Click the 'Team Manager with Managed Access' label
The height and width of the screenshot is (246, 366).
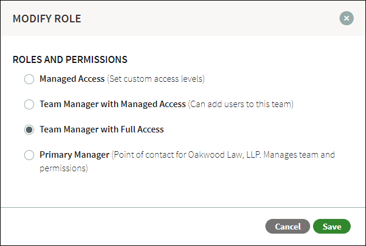[x=113, y=104]
